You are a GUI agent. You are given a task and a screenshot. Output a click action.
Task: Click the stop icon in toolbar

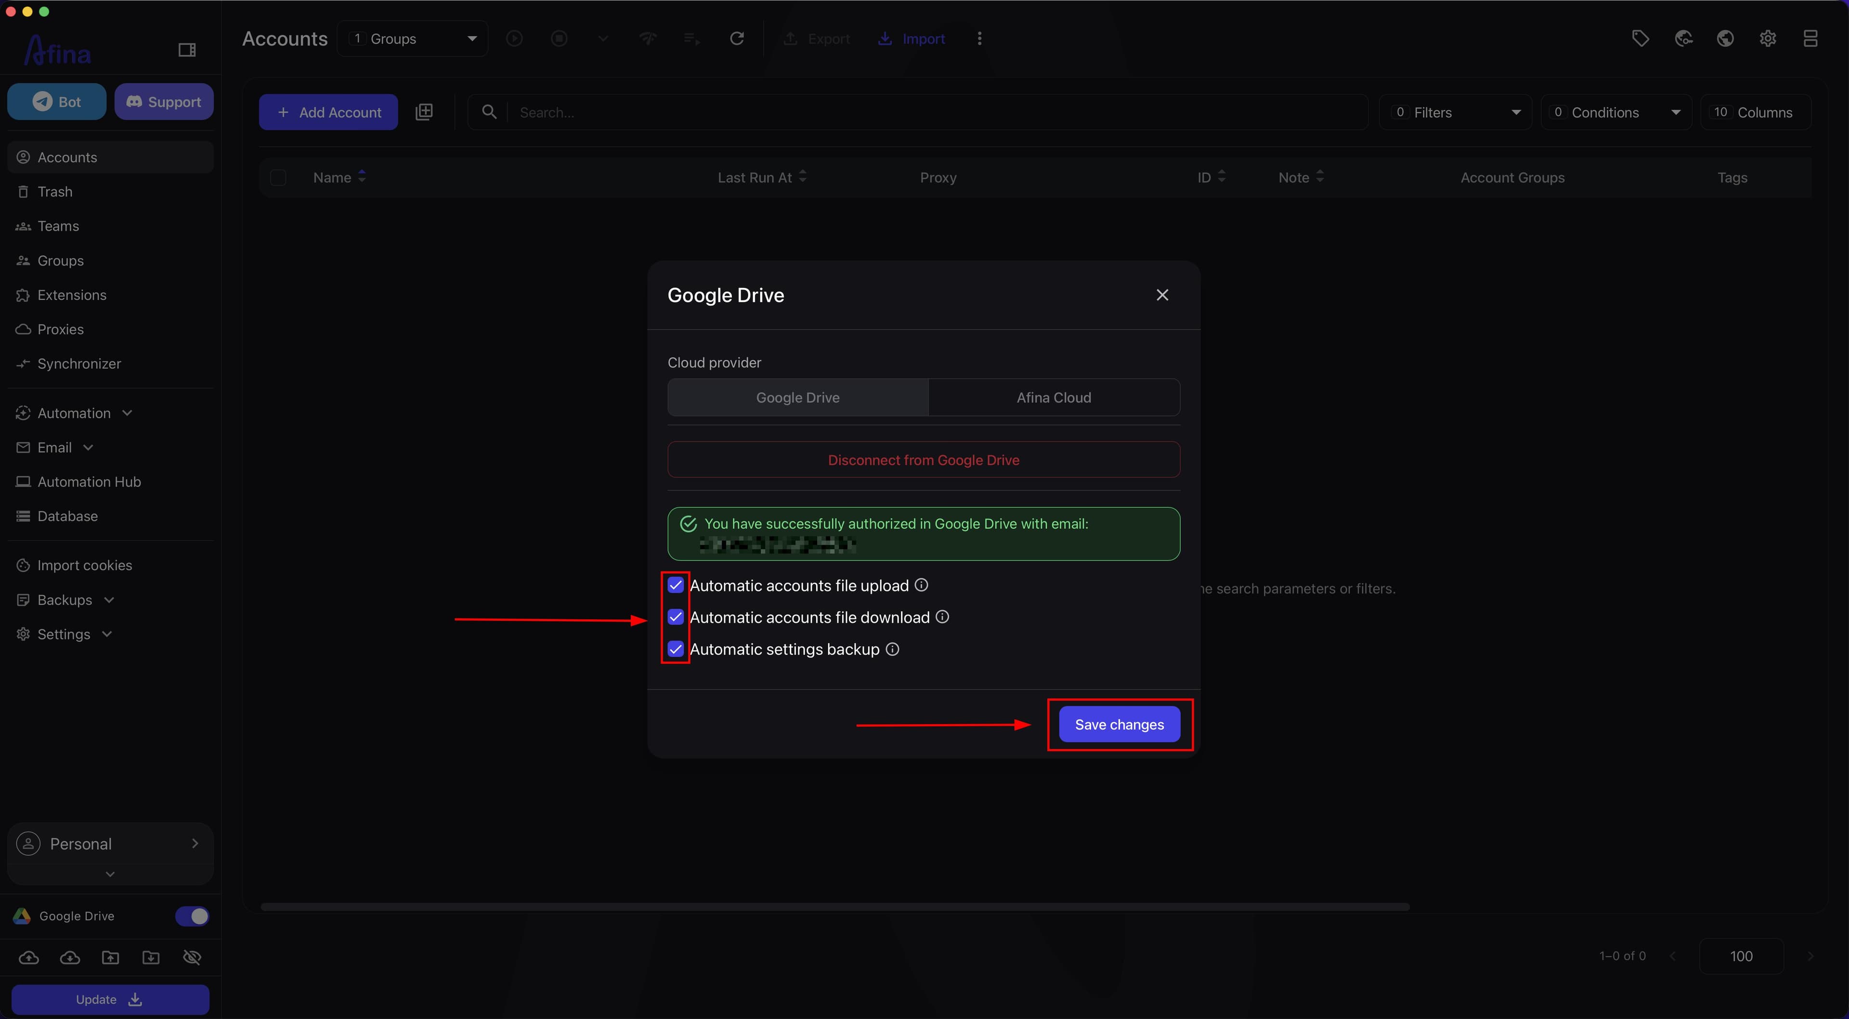(559, 39)
